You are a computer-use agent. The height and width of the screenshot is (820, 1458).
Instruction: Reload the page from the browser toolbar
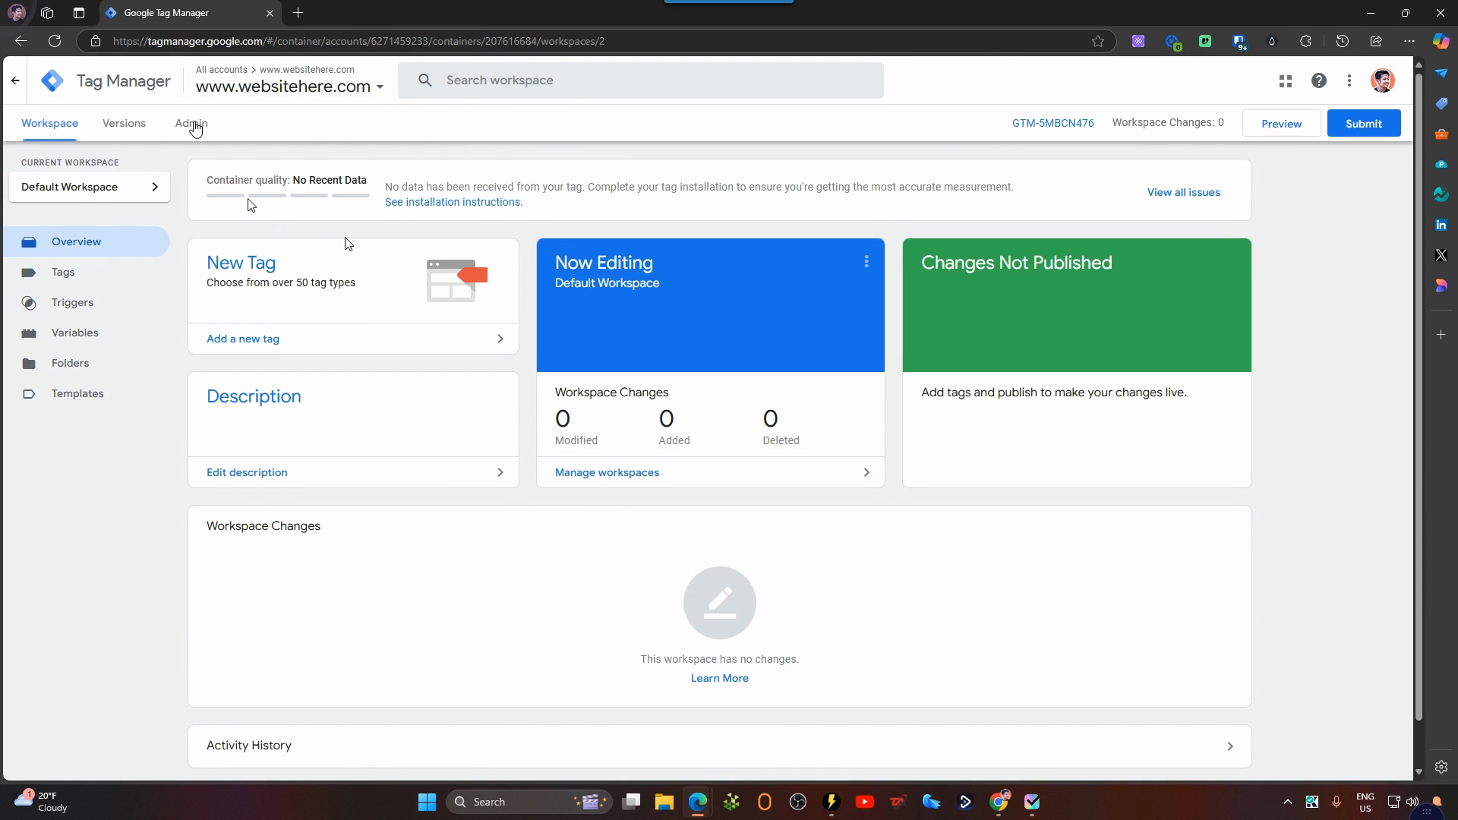[55, 41]
